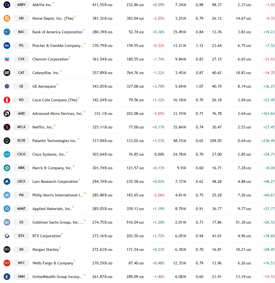Click the Bank of America logo icon
Screen dimensions: 275x283
[x=7, y=32]
